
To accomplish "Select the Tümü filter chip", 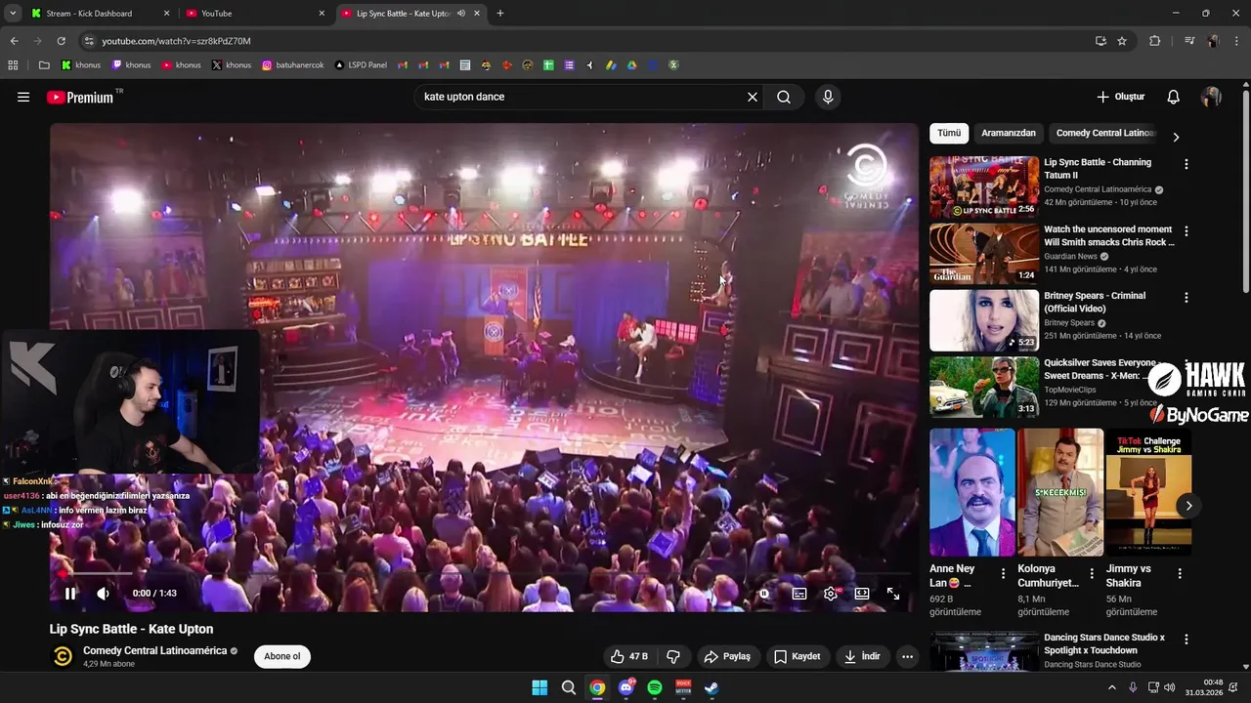I will pos(949,133).
